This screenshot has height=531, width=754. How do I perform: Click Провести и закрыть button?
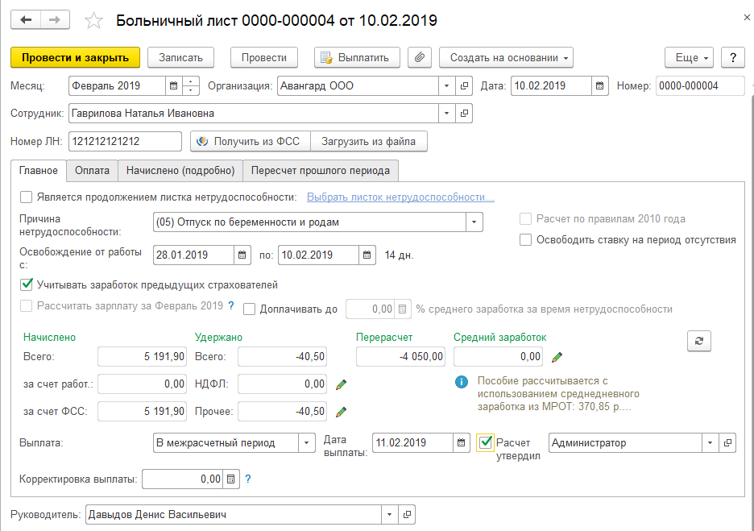coord(75,57)
